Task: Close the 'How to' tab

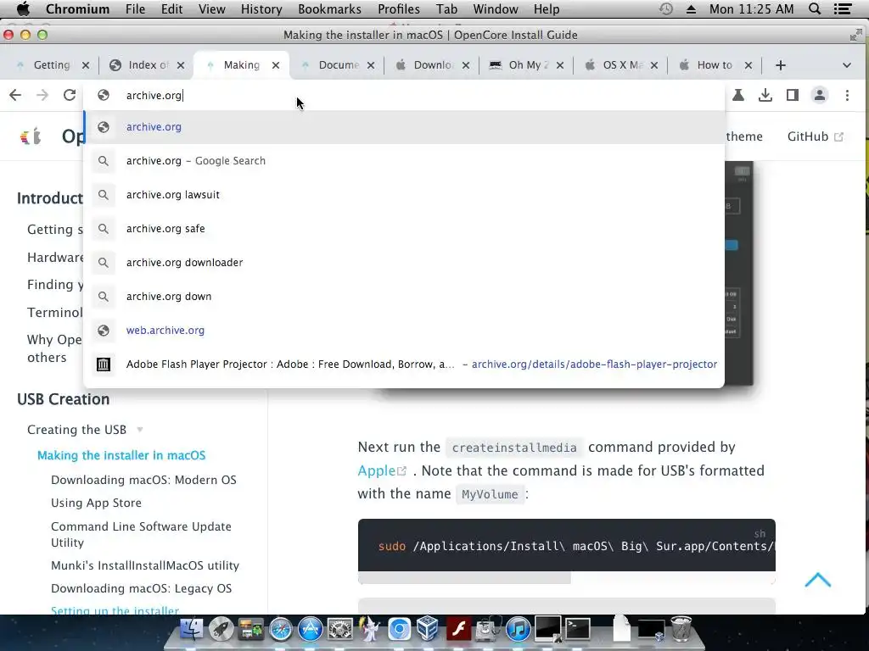Action: click(x=748, y=65)
